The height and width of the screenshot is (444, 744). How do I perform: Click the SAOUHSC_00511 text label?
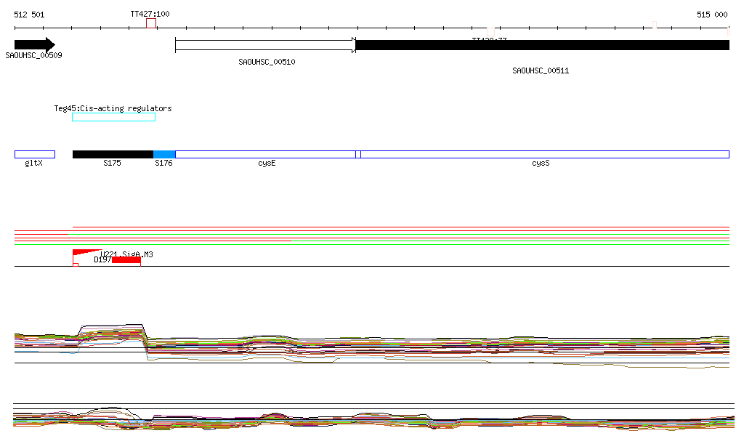[x=541, y=70]
